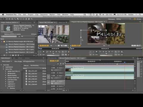Toggle Video 1 track output eye
The height and width of the screenshot is (107, 143).
coord(52,75)
